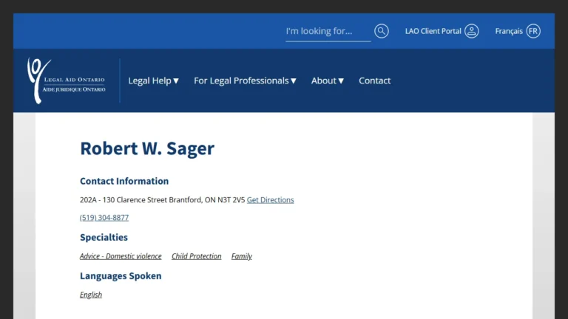Click the Specialties heading
The height and width of the screenshot is (319, 568).
click(104, 237)
